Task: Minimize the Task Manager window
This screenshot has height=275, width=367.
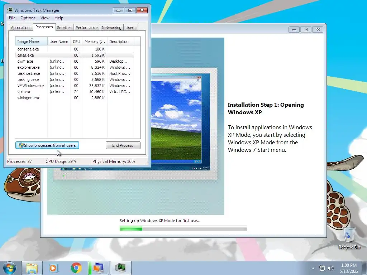Action: coord(118,10)
